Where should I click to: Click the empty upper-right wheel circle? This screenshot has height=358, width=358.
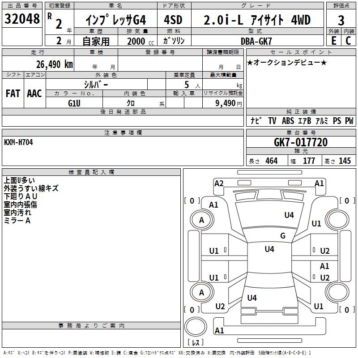coord(337,220)
